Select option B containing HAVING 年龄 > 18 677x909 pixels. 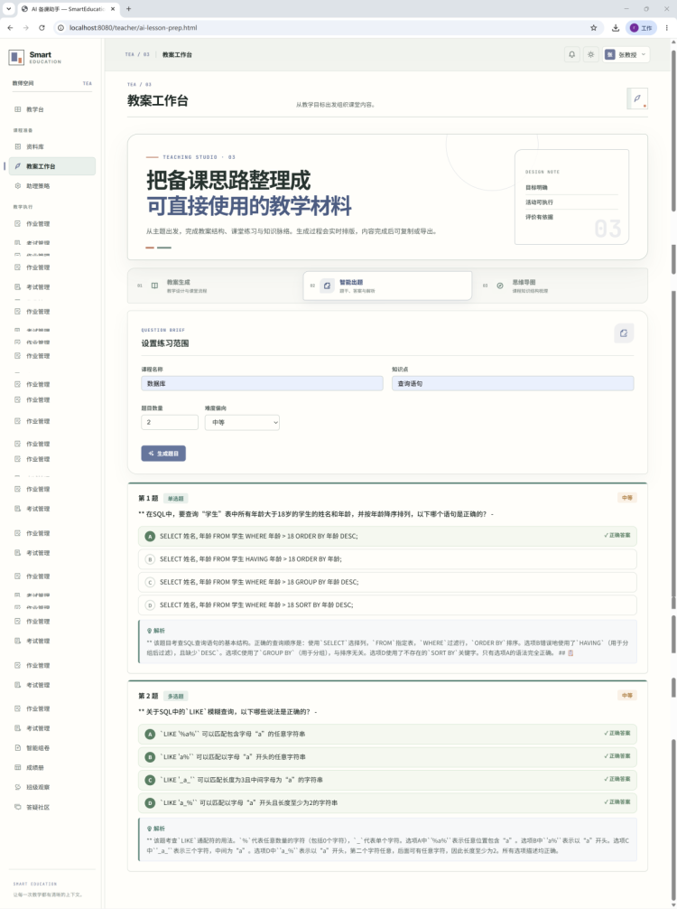coord(387,558)
